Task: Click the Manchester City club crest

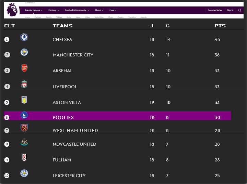Action: point(24,52)
